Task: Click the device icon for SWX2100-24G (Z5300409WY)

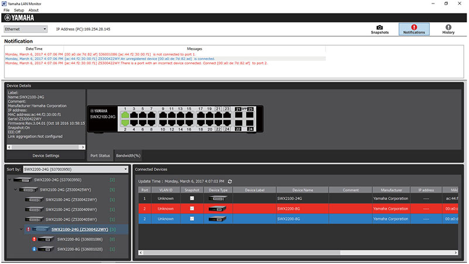Action: coord(34,209)
